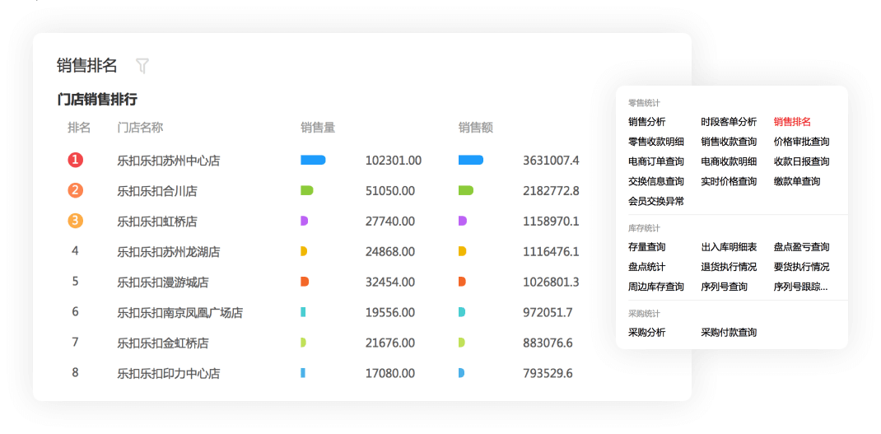Open 收款日报查询
This screenshot has width=881, height=434.
pyautogui.click(x=802, y=161)
